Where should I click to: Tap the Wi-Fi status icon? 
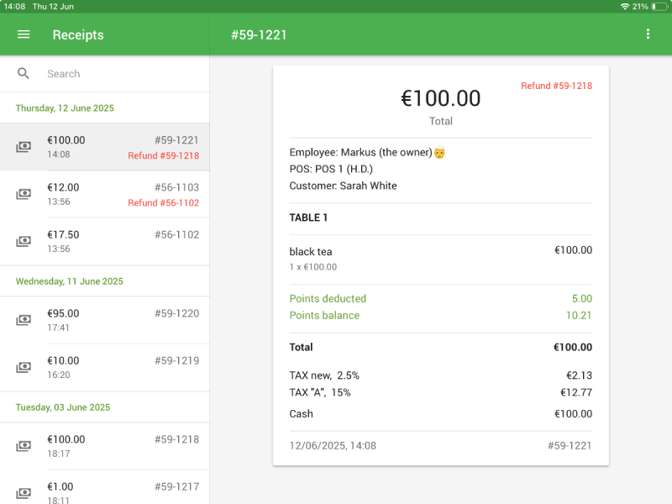(625, 6)
